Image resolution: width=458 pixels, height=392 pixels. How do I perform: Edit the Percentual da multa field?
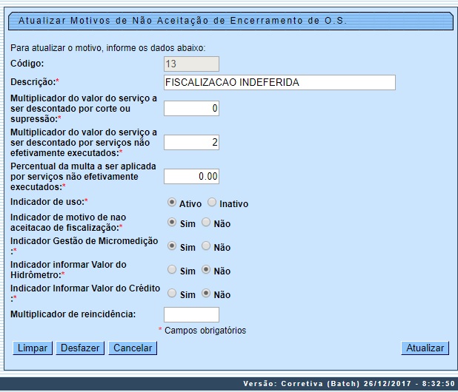tap(191, 176)
